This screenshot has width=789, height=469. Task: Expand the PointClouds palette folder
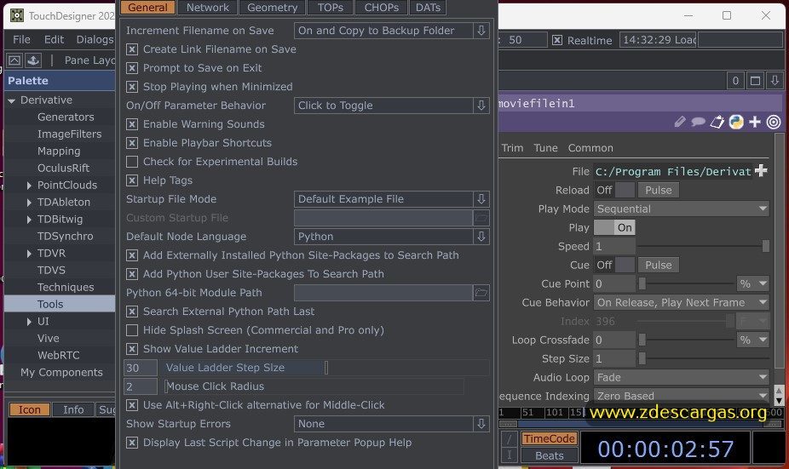tap(29, 186)
